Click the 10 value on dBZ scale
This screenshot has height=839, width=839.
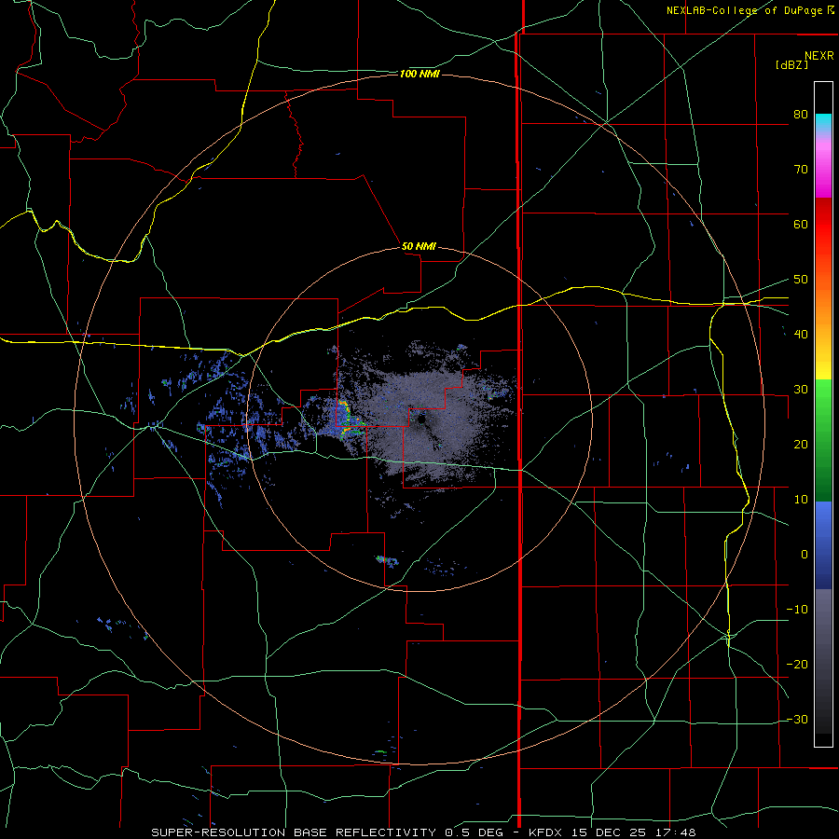pos(801,500)
